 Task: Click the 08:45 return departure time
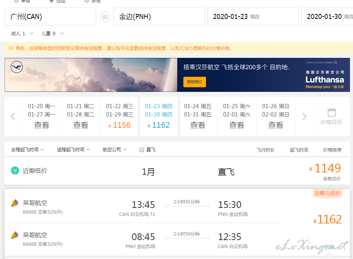[x=143, y=237]
